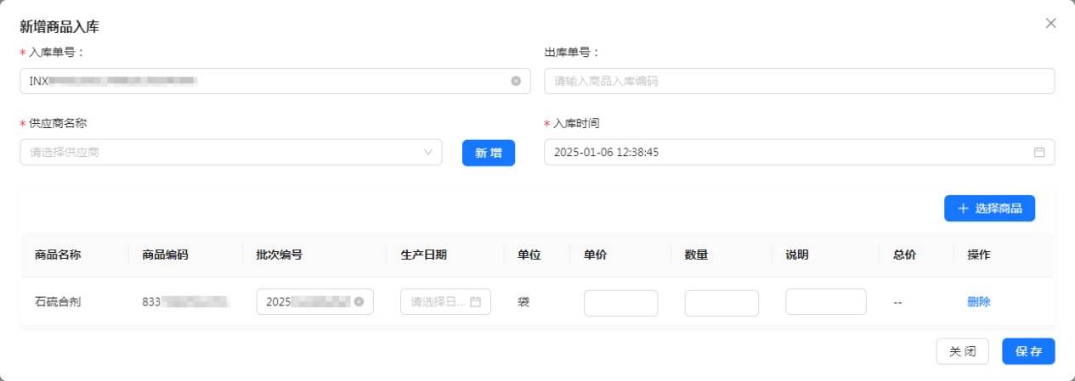Viewport: 1075px width, 381px height.
Task: Click the plus icon on 选择商品 button
Action: (x=963, y=209)
